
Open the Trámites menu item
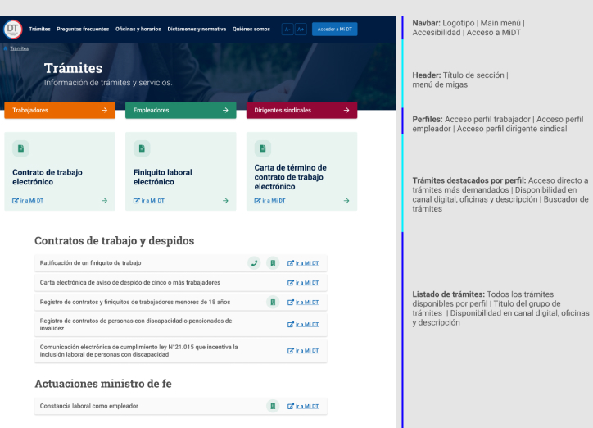pyautogui.click(x=39, y=30)
